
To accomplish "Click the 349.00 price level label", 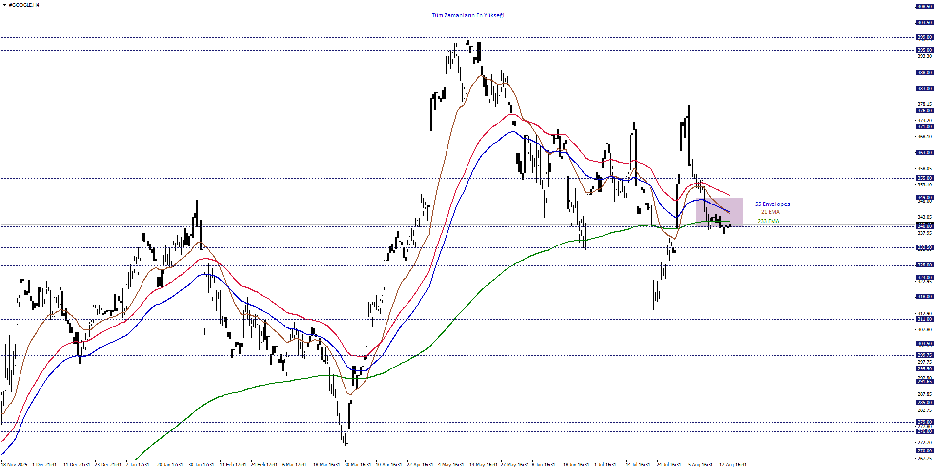I will coord(925,198).
